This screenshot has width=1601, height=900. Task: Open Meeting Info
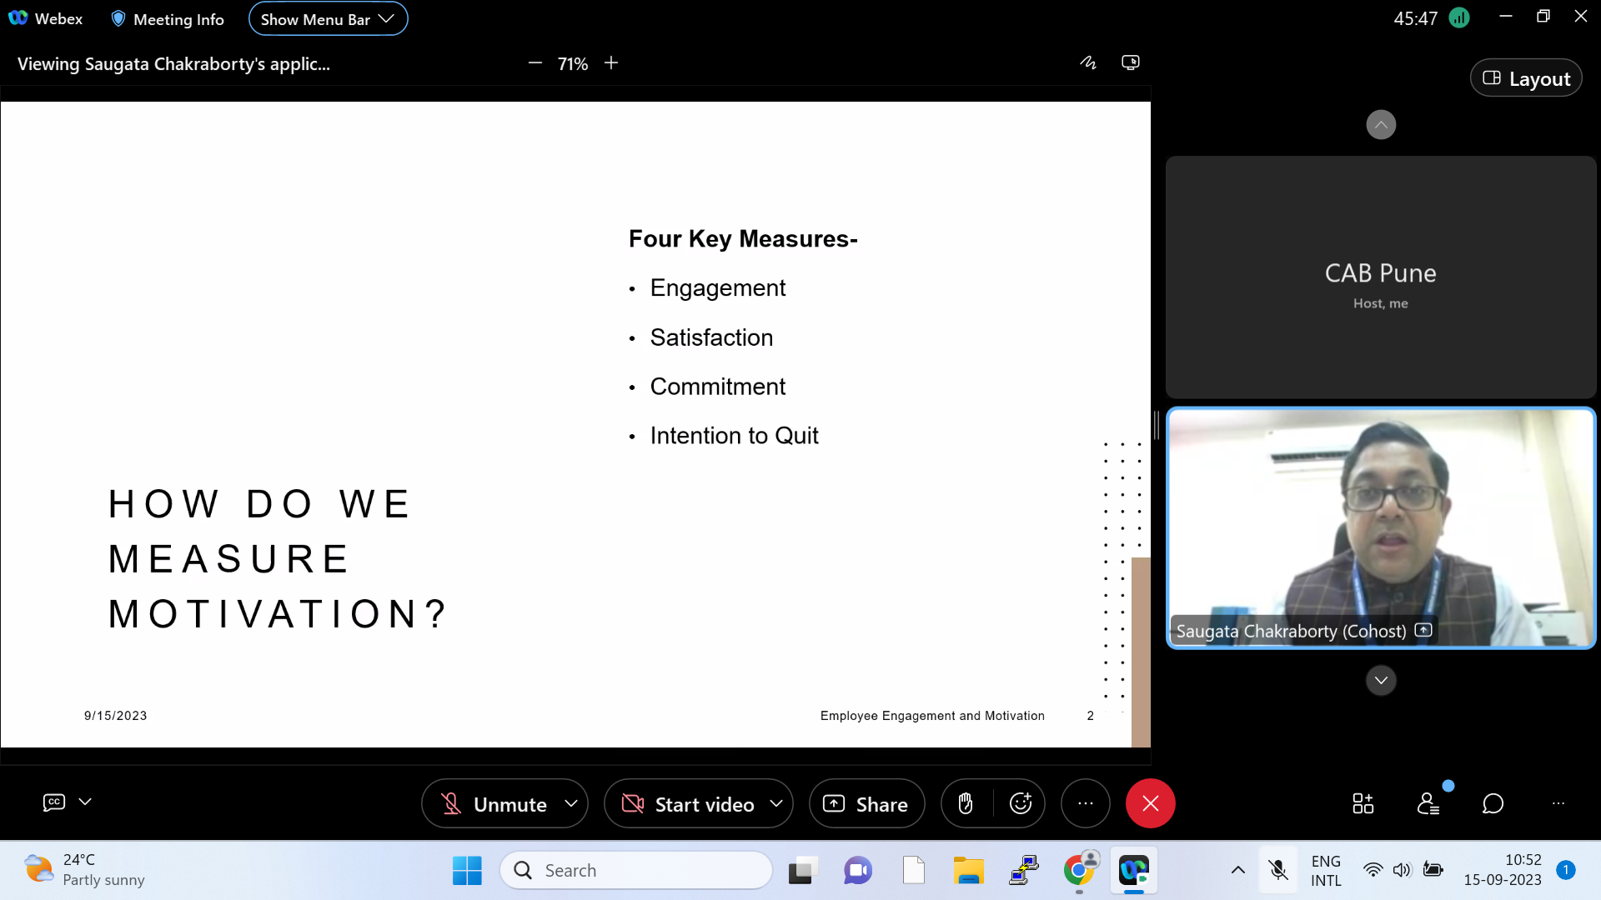[x=168, y=19]
